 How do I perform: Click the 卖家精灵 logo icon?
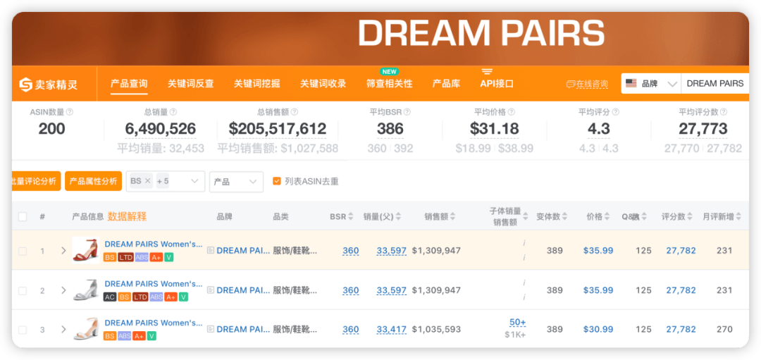click(x=25, y=85)
